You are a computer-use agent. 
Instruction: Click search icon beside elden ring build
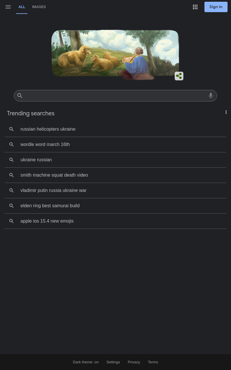[x=12, y=206]
